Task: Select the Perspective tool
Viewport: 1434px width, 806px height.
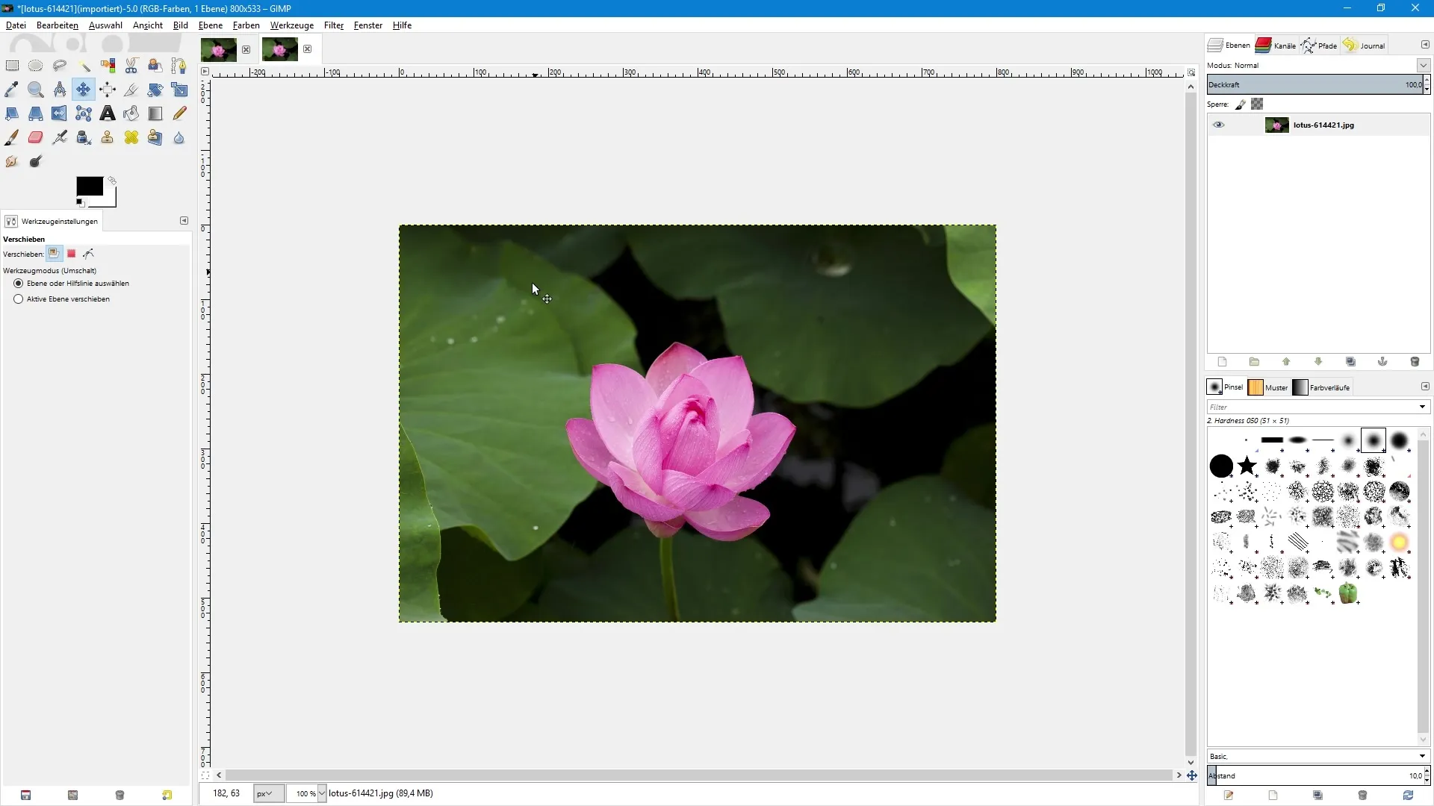Action: point(36,113)
